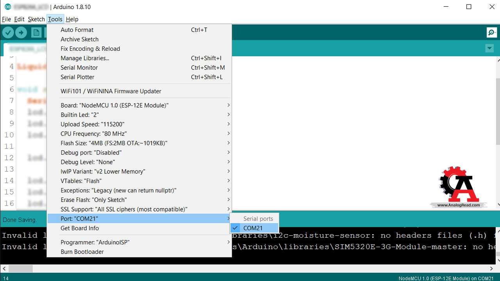
Task: Expand VTables "Flash" submenu
Action: click(139, 181)
